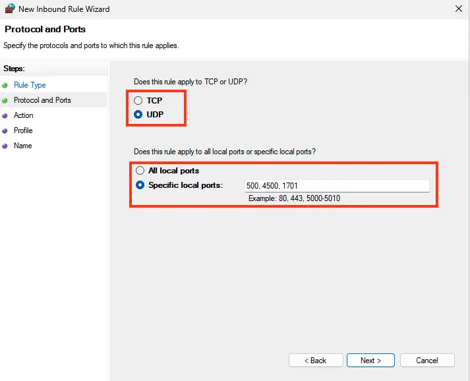The image size is (470, 381).
Task: Choose the Specific local ports option
Action: coord(140,185)
